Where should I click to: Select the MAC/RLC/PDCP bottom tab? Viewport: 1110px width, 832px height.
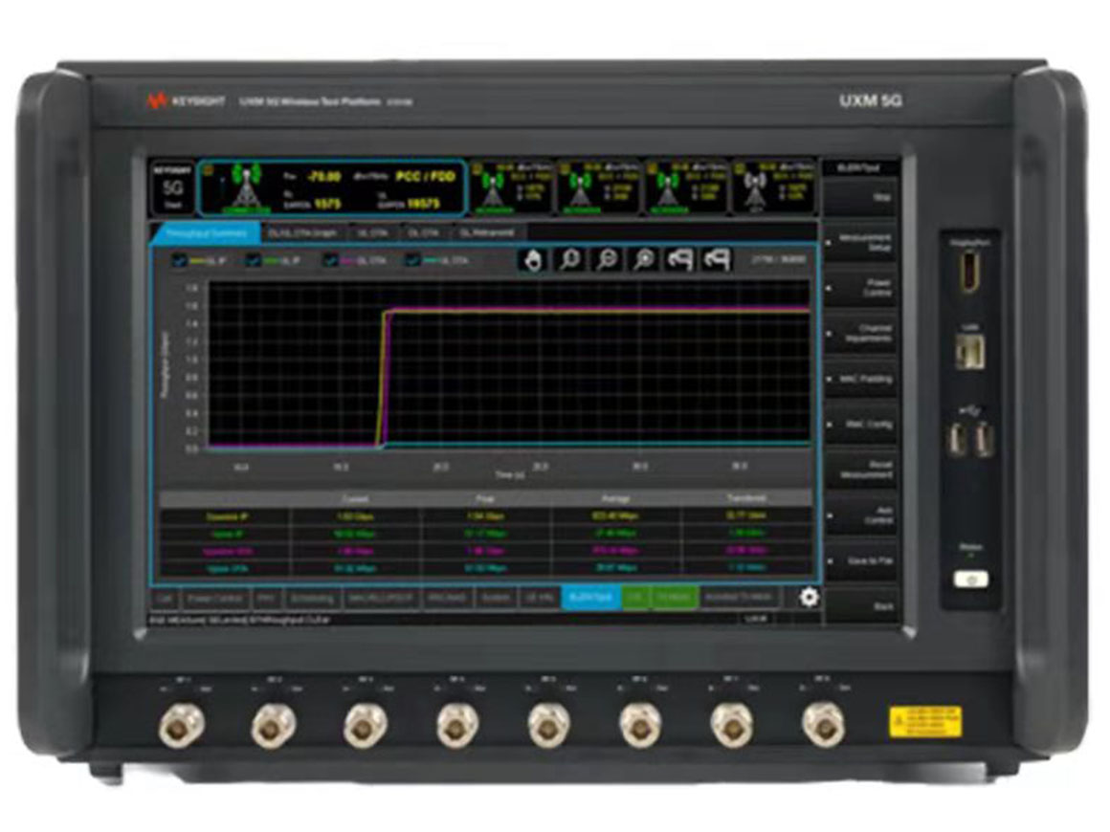[x=382, y=598]
